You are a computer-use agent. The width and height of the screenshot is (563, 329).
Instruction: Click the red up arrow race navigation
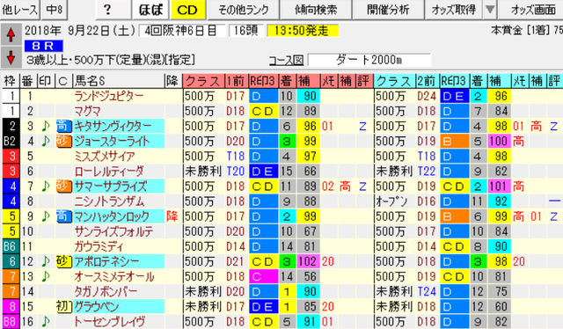[11, 35]
